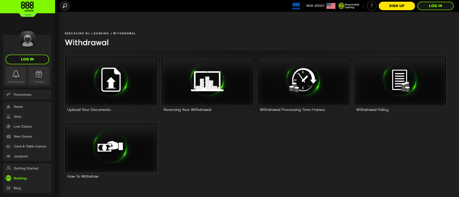Click the Reversing Your Withdrawal tile image
The height and width of the screenshot is (197, 459).
[x=207, y=81]
